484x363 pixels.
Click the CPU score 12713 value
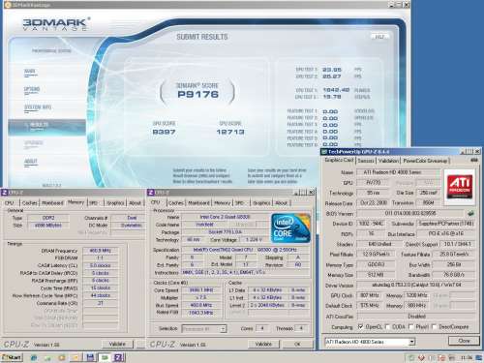click(230, 132)
